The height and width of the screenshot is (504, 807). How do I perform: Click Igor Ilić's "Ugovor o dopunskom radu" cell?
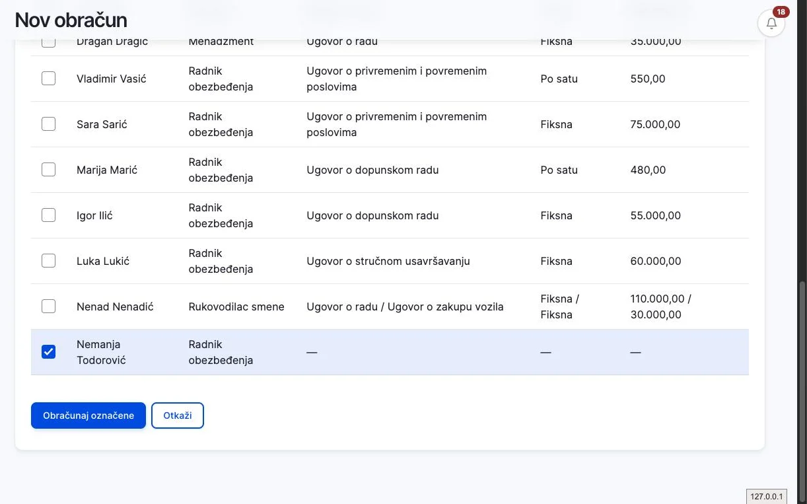click(x=372, y=215)
